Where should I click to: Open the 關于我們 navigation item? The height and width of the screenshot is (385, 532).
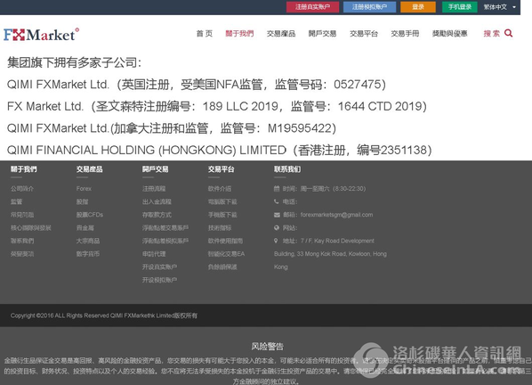(x=239, y=33)
